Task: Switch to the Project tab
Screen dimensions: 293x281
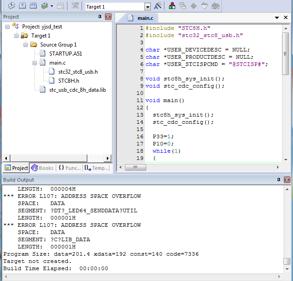Action: (16, 168)
